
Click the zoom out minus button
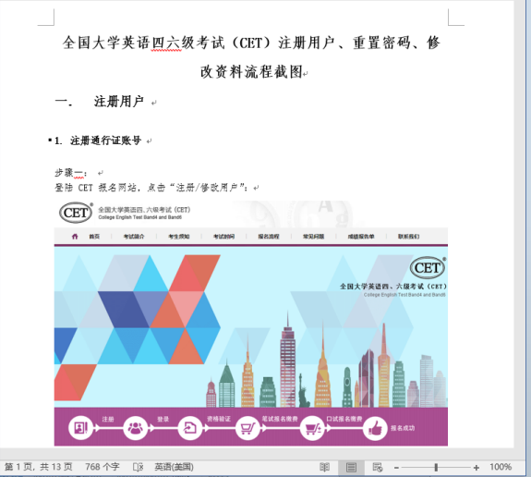point(396,468)
